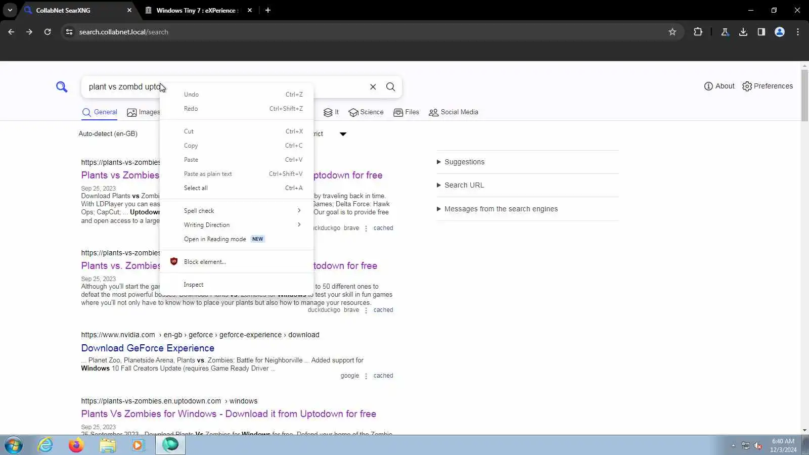Expand the Suggestions section

(460, 162)
